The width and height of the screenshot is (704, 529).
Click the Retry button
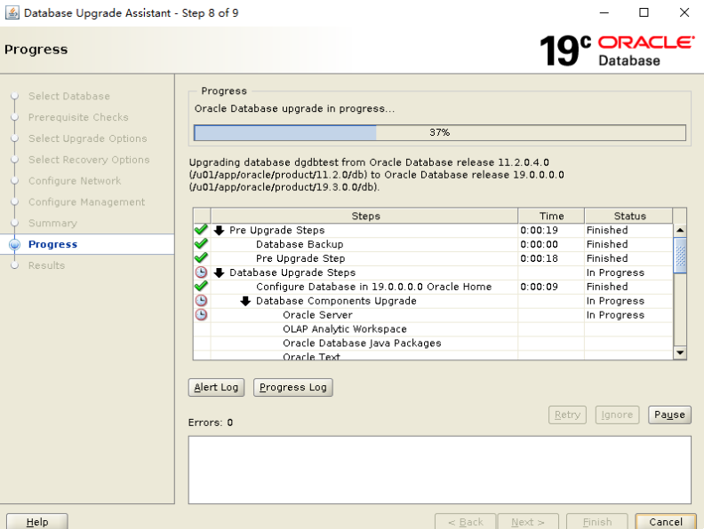tap(567, 415)
